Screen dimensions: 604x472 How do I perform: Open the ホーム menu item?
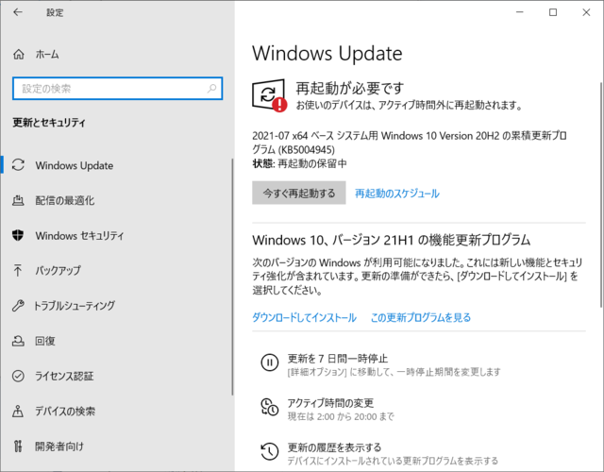pos(47,55)
